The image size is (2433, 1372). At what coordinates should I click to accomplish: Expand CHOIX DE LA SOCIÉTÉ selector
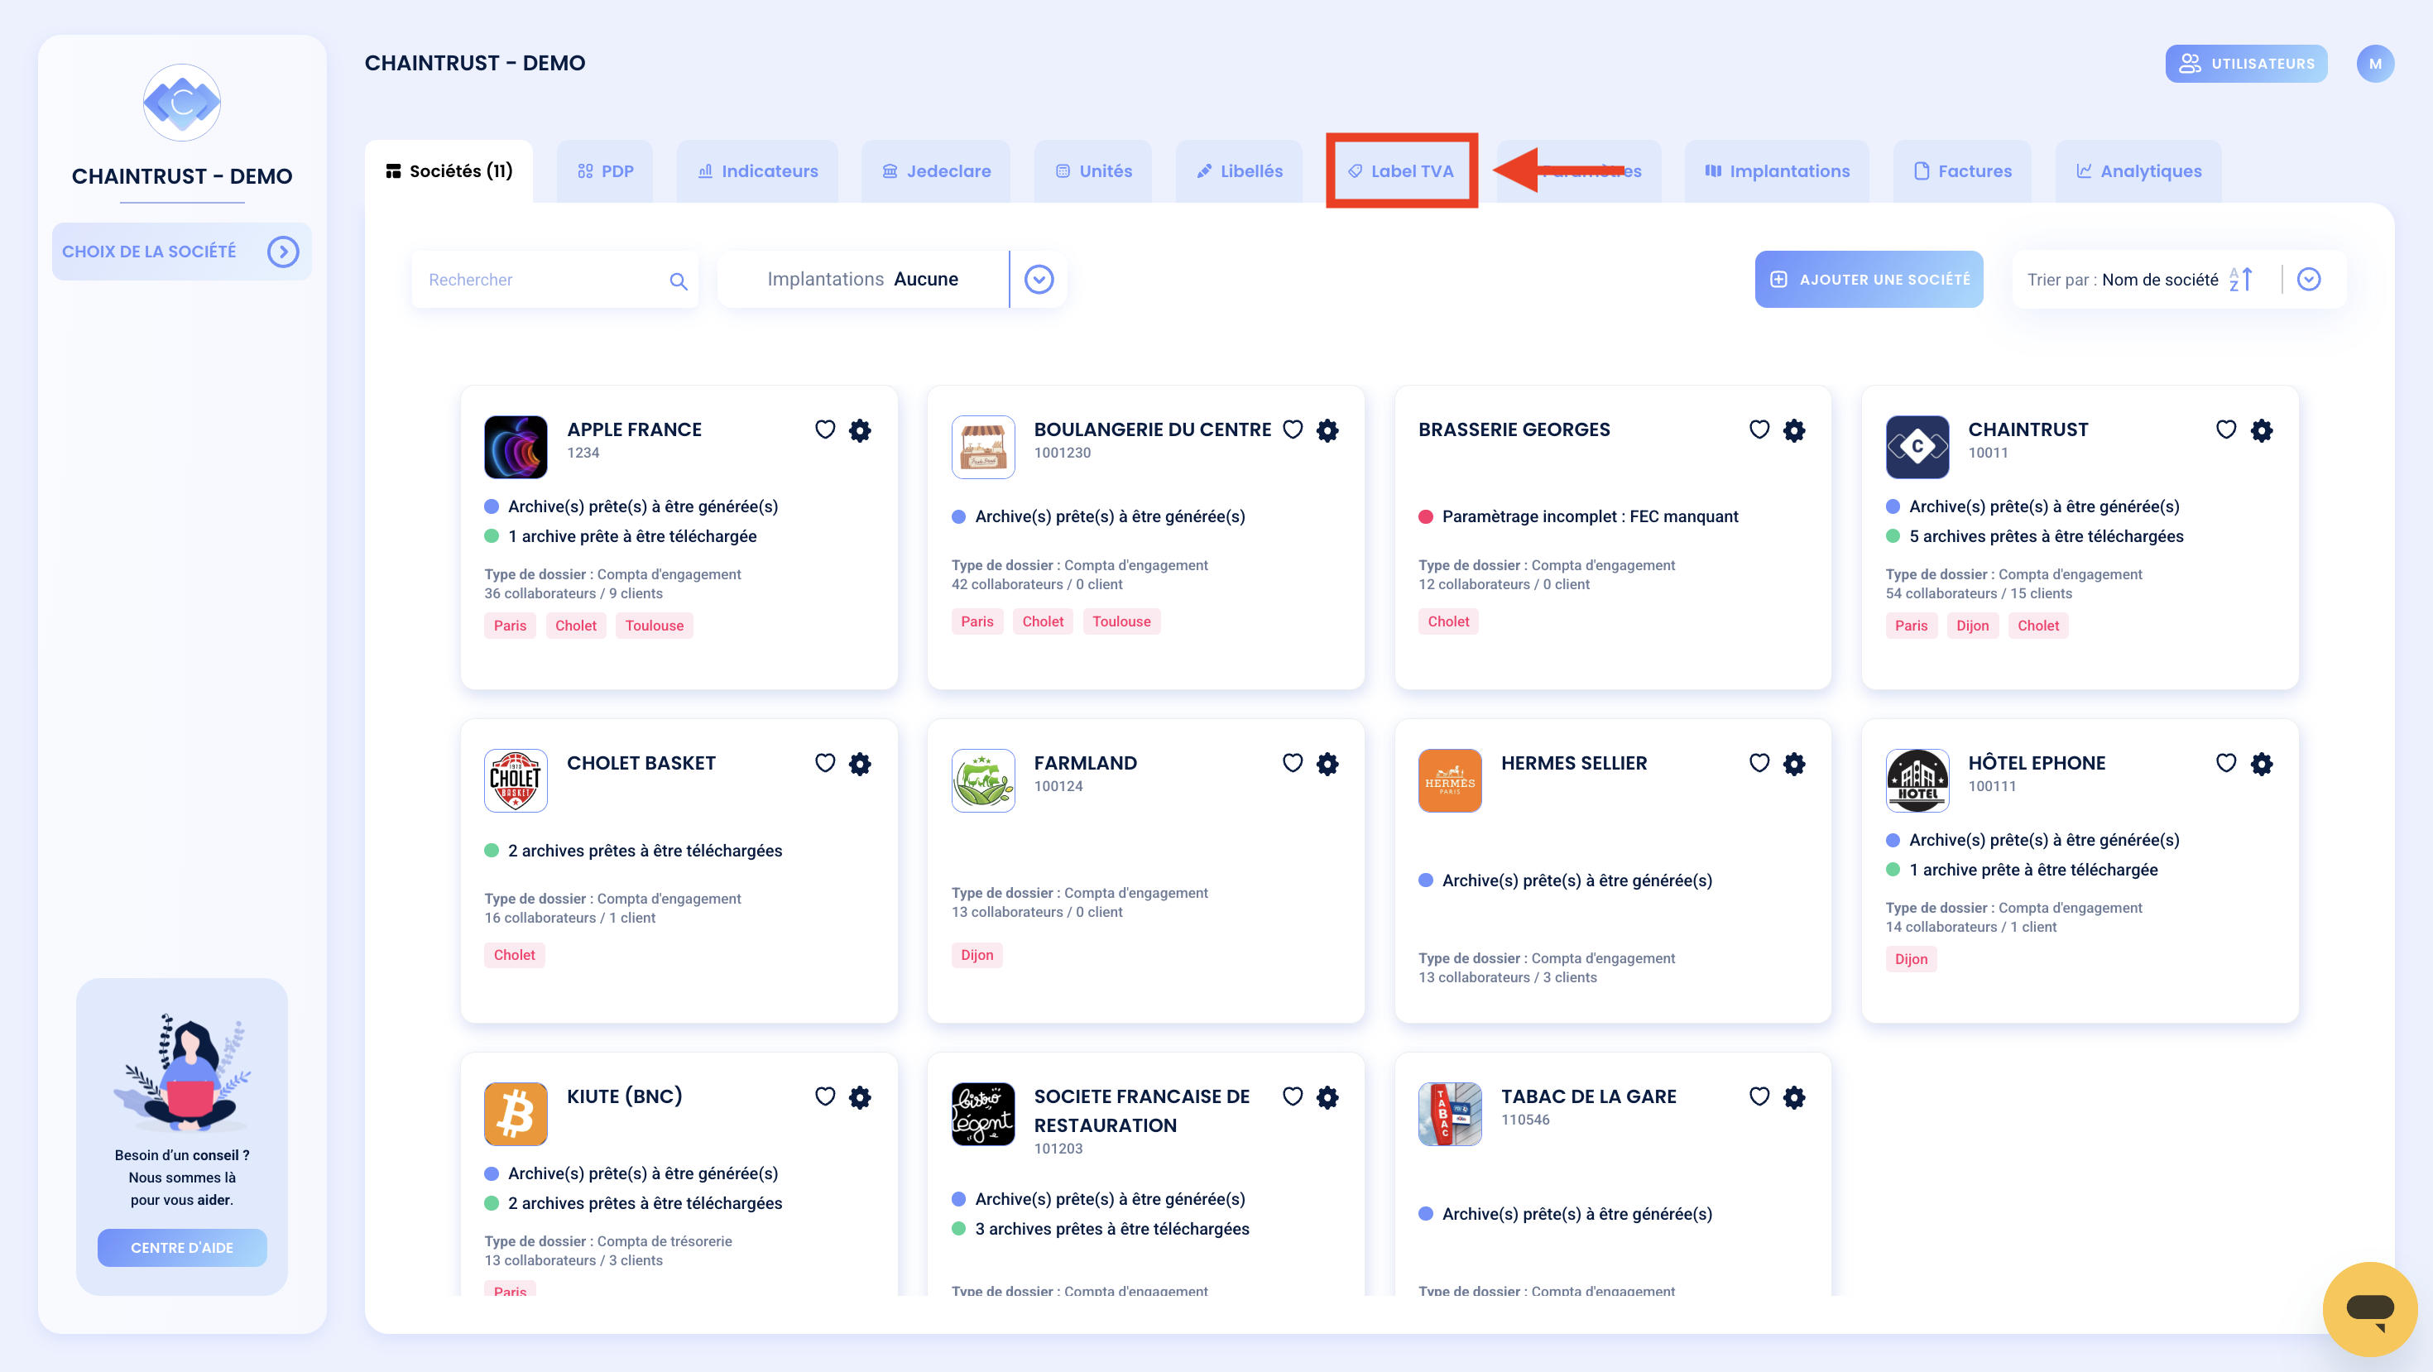[181, 252]
